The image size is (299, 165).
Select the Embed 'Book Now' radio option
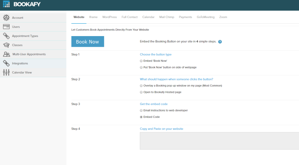pyautogui.click(x=141, y=61)
